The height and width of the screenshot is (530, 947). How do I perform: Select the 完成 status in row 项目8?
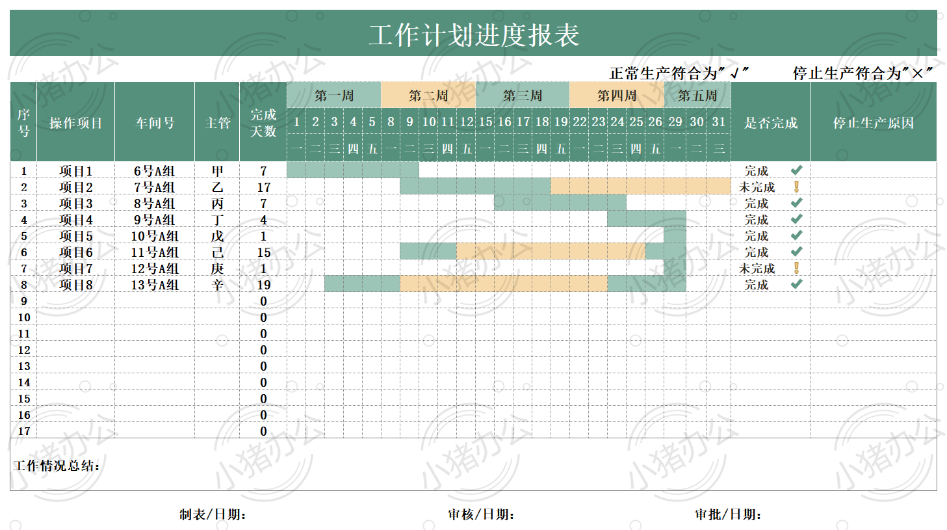(x=757, y=284)
